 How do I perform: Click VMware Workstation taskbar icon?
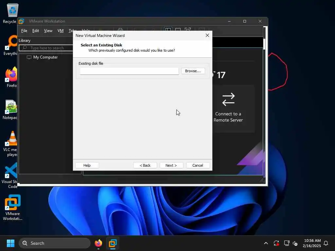click(113, 243)
